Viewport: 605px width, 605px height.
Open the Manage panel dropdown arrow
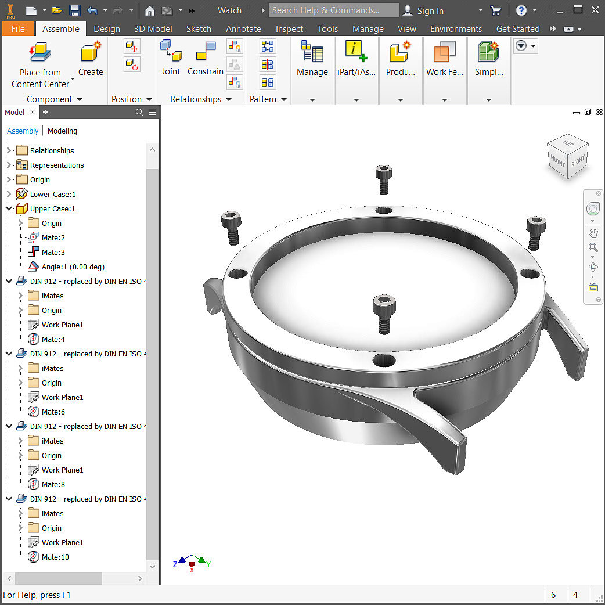click(x=312, y=99)
